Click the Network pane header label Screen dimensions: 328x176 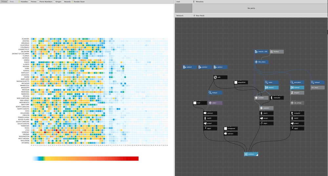(180, 15)
